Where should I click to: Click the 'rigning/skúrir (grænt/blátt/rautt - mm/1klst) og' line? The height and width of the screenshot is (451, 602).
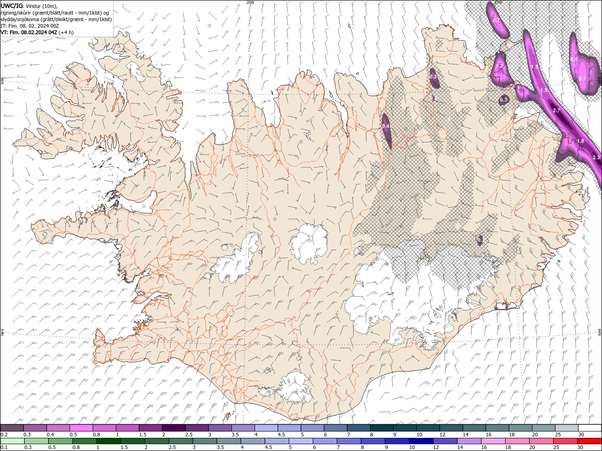point(55,12)
